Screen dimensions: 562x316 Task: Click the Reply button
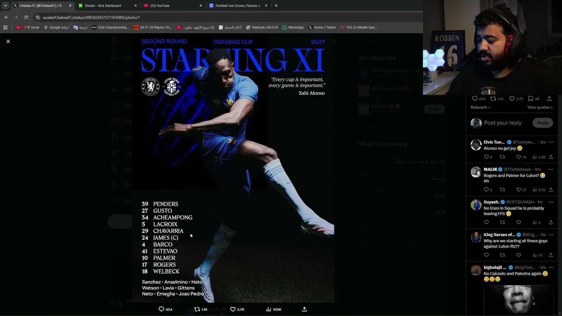point(542,123)
